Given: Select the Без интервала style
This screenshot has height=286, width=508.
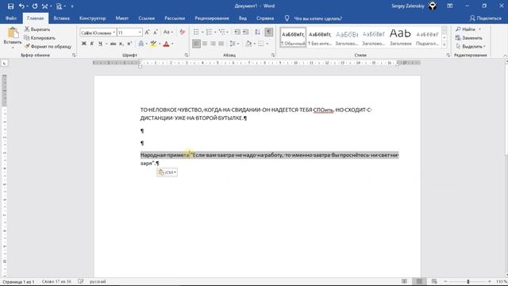Looking at the screenshot, I should pos(320,37).
